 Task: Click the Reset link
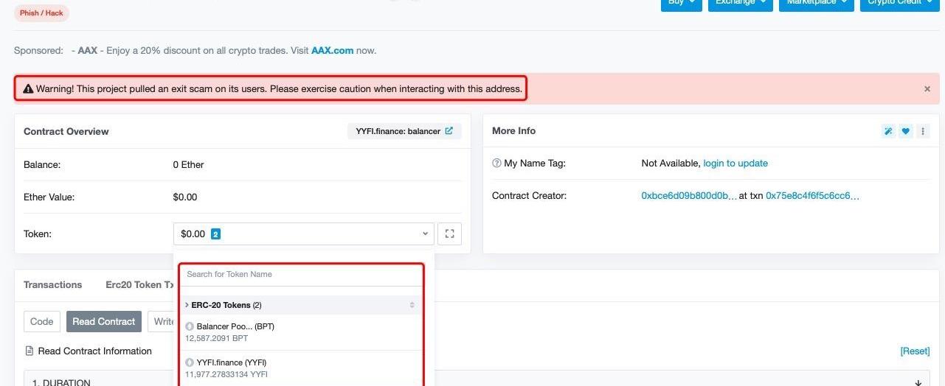[x=915, y=351]
